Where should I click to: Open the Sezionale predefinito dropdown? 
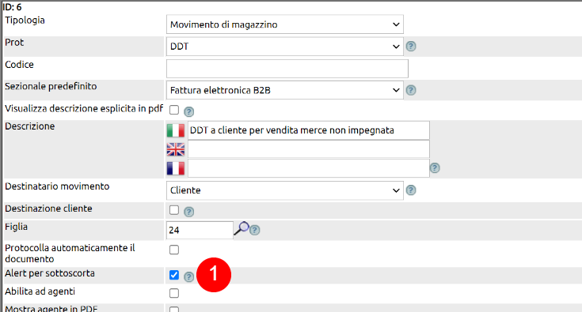tap(285, 90)
